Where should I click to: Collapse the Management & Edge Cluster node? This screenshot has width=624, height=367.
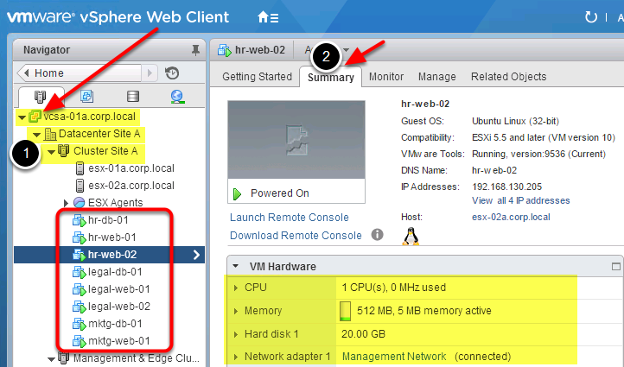(x=51, y=359)
